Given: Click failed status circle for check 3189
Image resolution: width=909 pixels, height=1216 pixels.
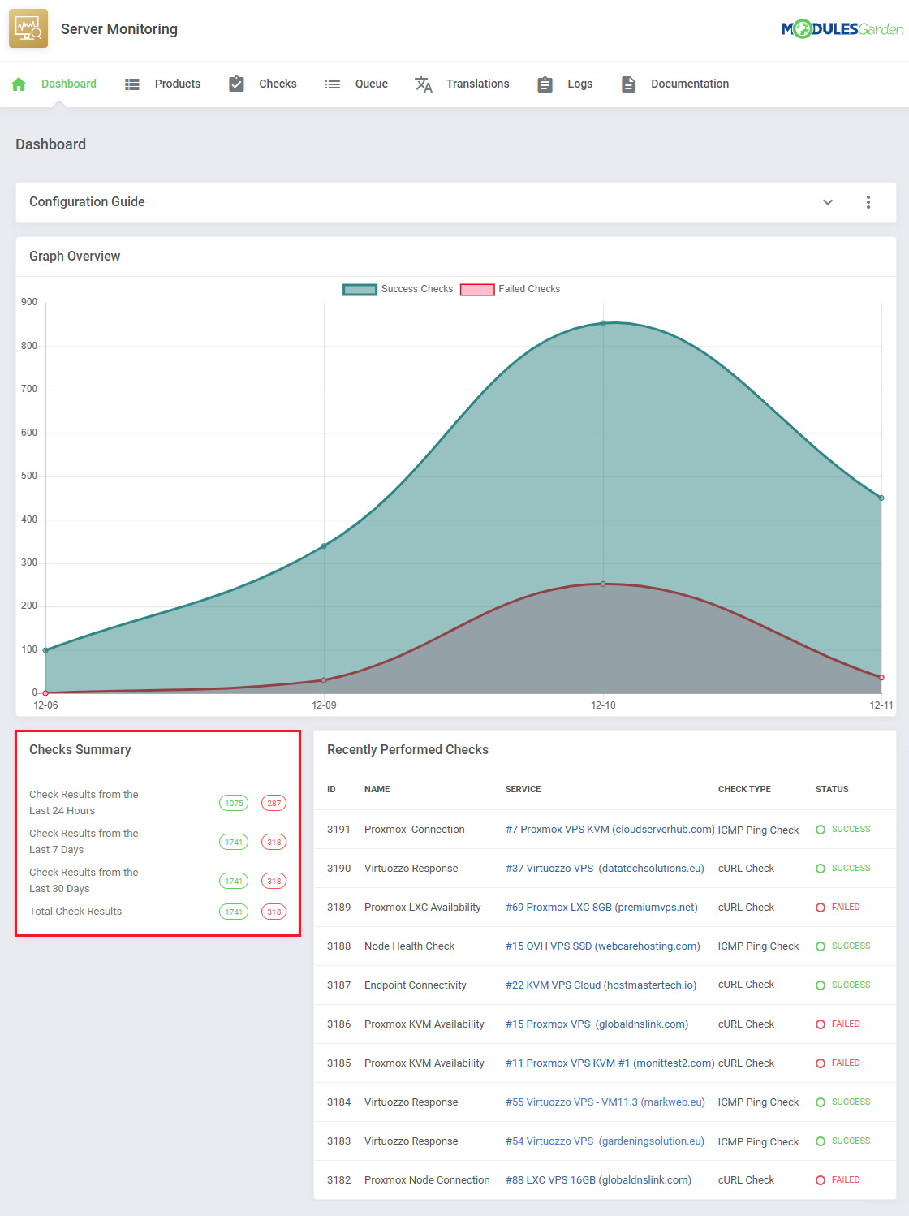Looking at the screenshot, I should point(821,908).
